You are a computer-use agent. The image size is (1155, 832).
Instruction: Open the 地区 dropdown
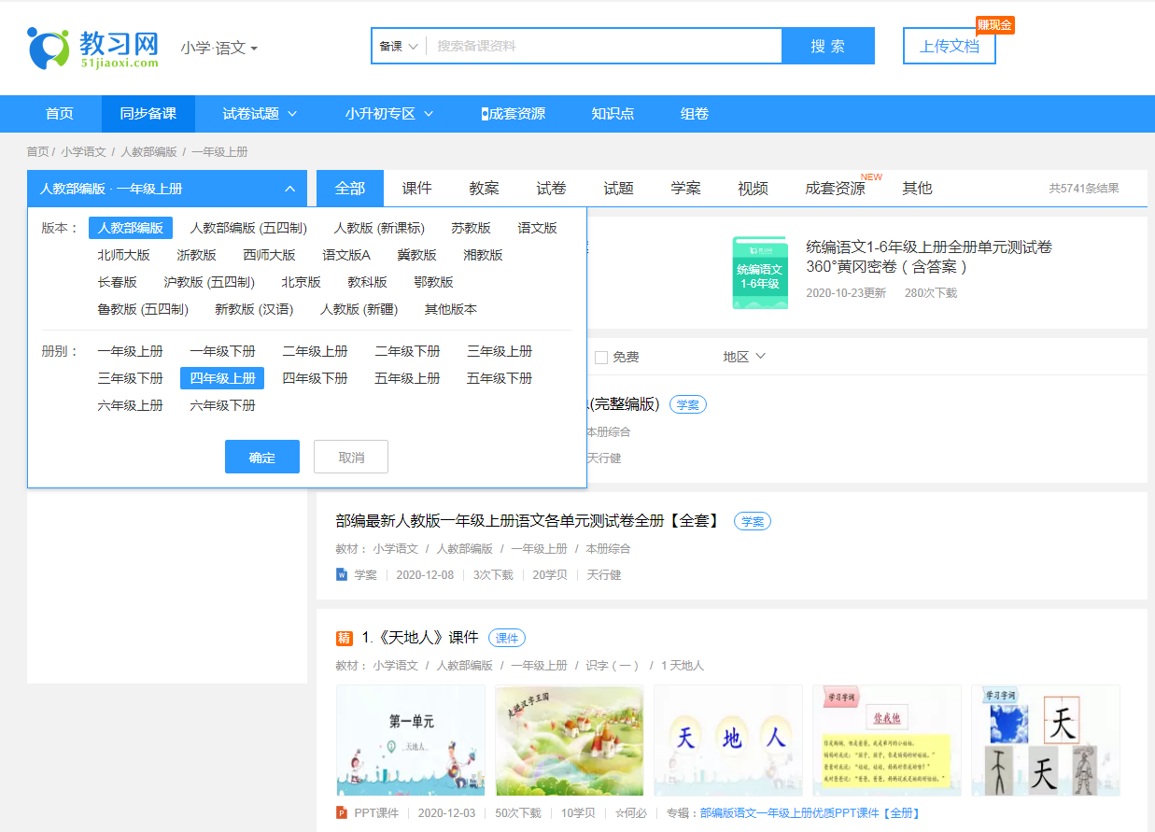click(x=743, y=356)
